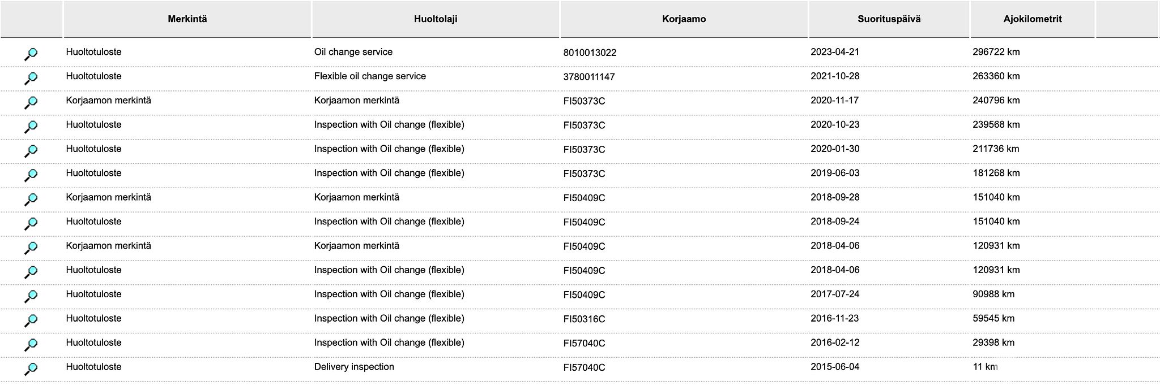Viewport: 1160px width, 386px height.
Task: View details of 2019-06-03 inspection row
Action: click(31, 175)
